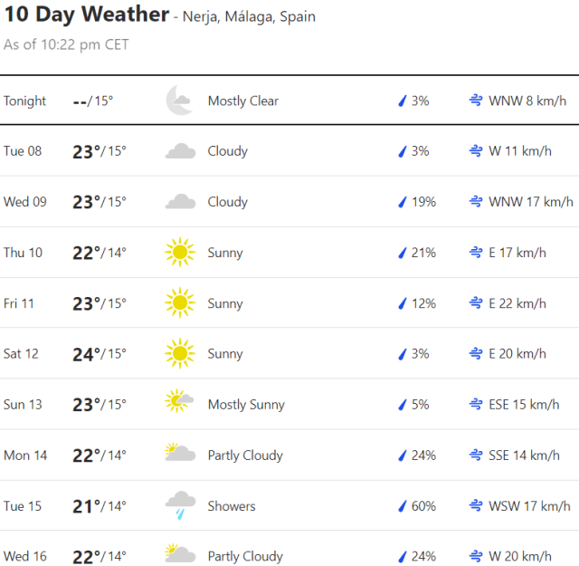Expand the Tonight forecast row

tap(289, 101)
